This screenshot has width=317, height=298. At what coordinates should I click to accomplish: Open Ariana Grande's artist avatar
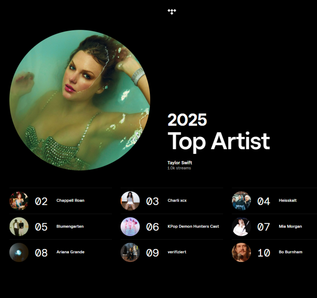click(19, 252)
